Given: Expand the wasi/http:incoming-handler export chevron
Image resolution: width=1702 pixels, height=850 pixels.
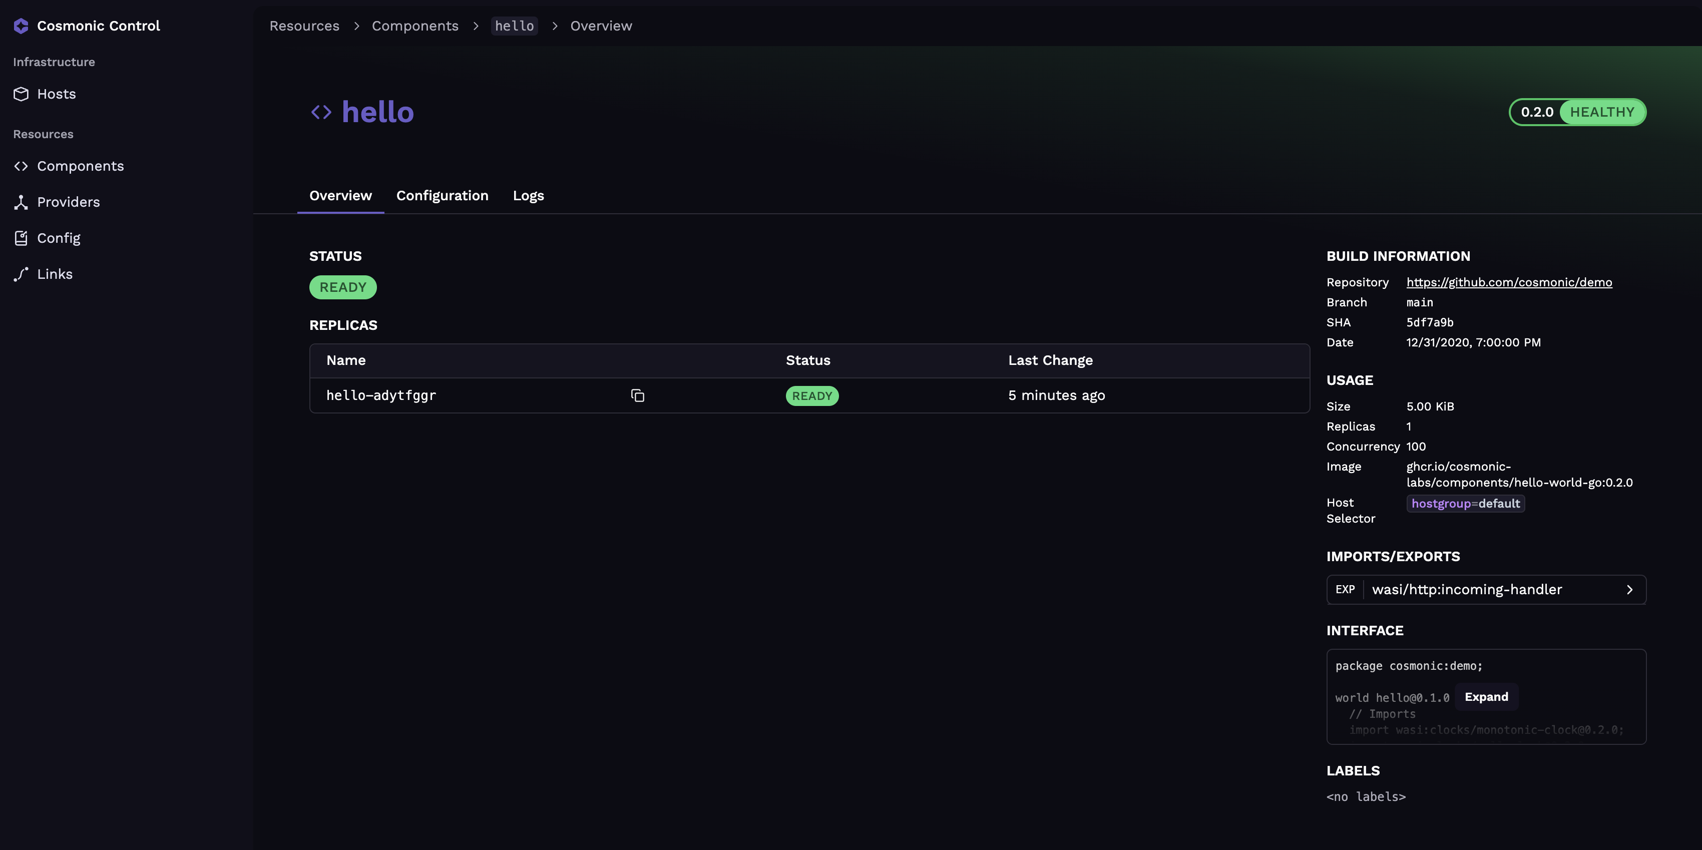Looking at the screenshot, I should (x=1629, y=590).
